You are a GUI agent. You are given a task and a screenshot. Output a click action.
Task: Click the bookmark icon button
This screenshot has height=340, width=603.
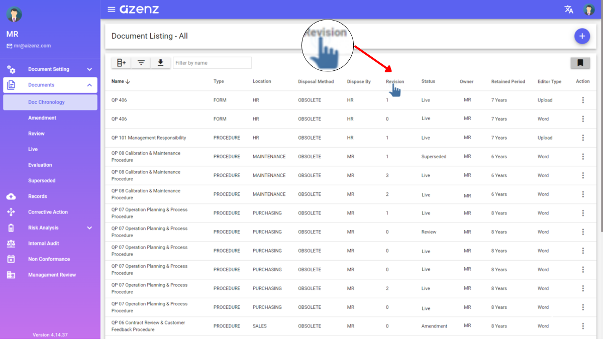point(580,63)
